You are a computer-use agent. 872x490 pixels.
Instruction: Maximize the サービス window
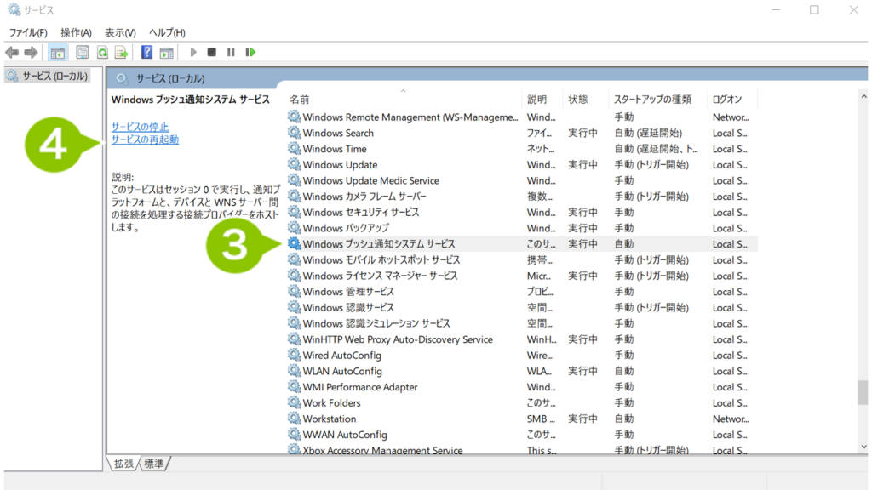(814, 10)
